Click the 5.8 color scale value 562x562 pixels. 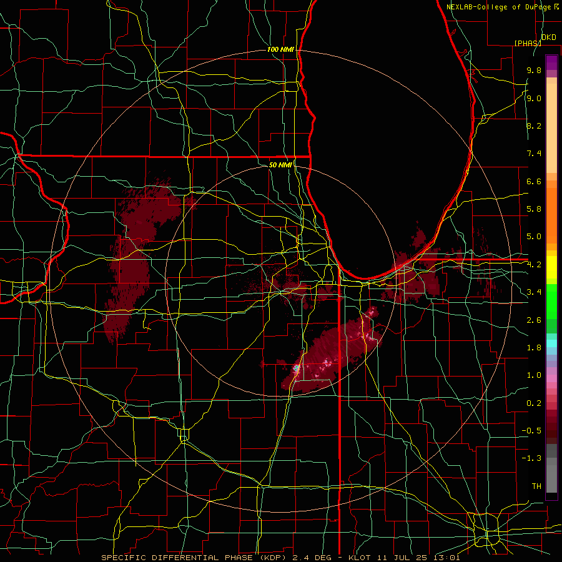[x=534, y=209]
